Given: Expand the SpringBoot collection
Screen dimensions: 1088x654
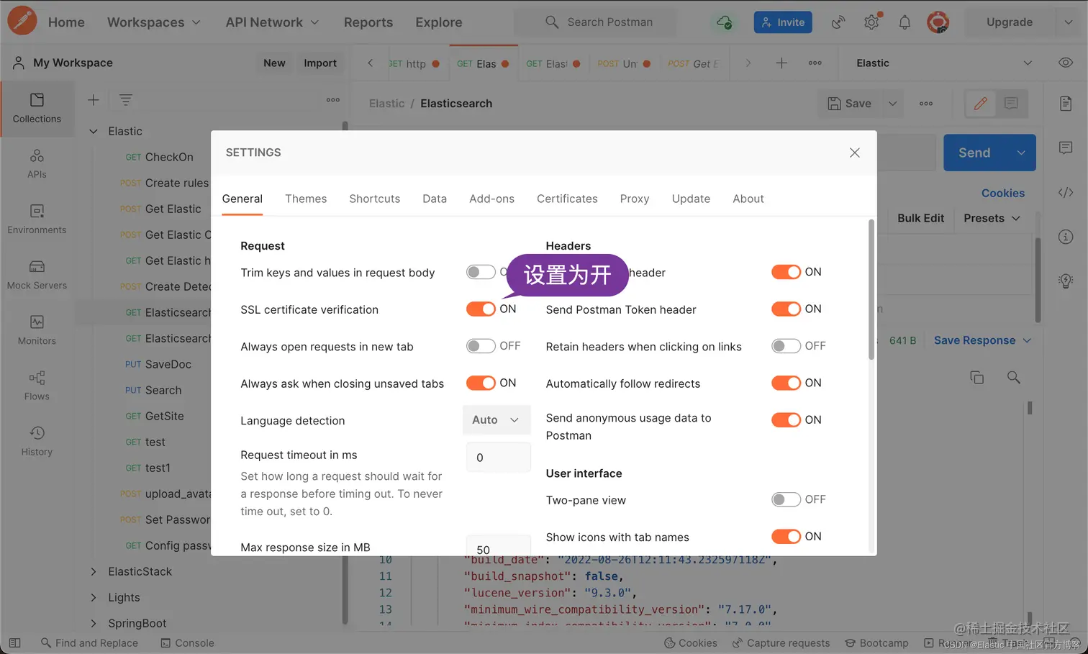Looking at the screenshot, I should click(94, 623).
